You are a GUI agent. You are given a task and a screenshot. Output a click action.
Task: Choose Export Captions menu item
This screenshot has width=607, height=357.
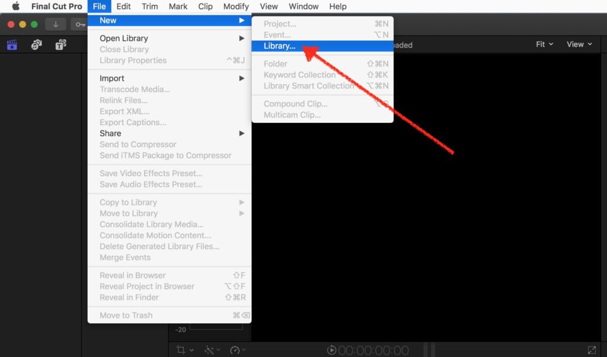tap(170, 122)
